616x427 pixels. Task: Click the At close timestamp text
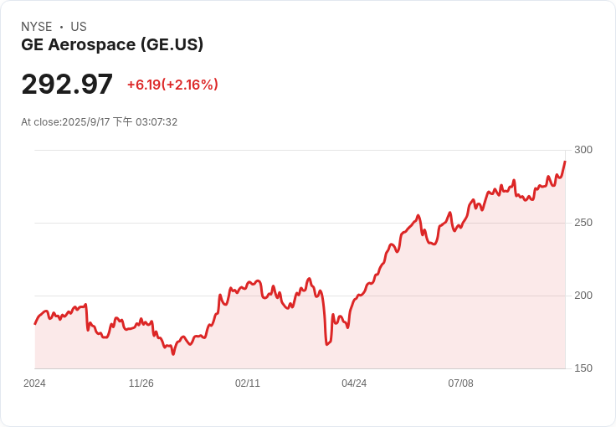(99, 121)
